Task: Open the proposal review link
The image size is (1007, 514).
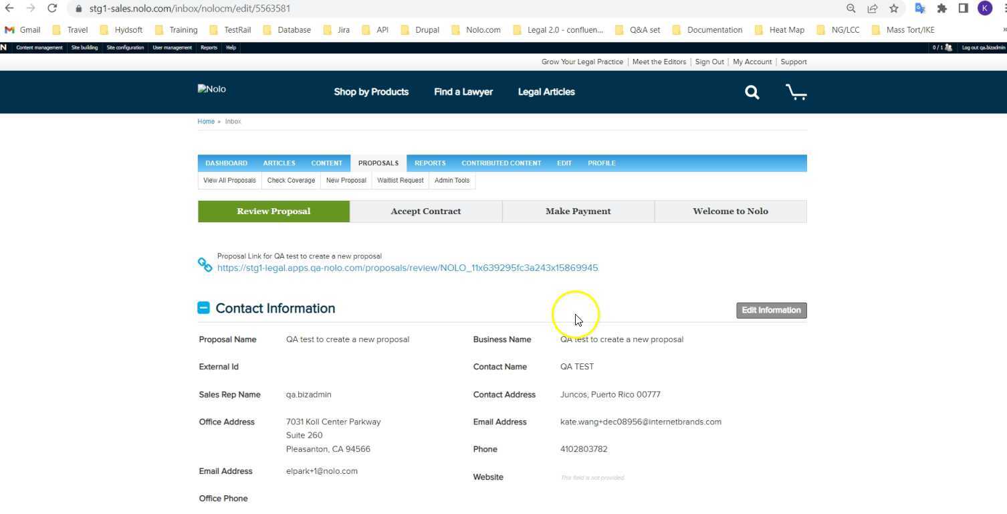Action: coord(407,268)
